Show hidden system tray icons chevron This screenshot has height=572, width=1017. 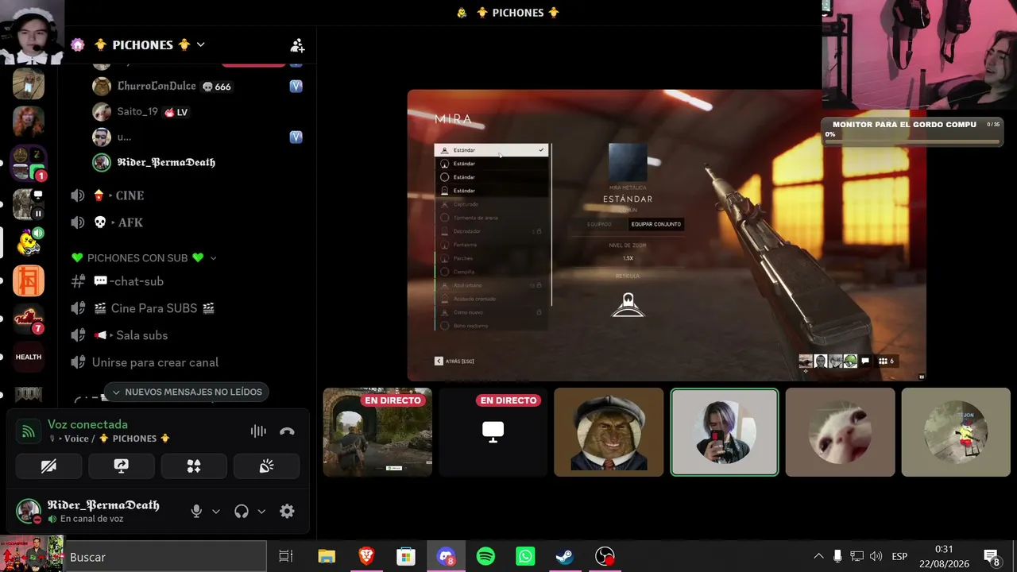click(x=818, y=556)
